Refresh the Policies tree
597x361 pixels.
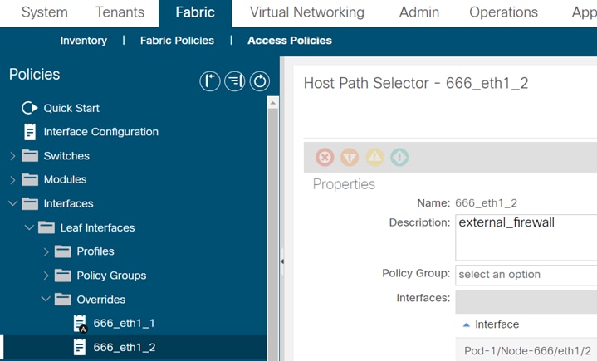[260, 81]
